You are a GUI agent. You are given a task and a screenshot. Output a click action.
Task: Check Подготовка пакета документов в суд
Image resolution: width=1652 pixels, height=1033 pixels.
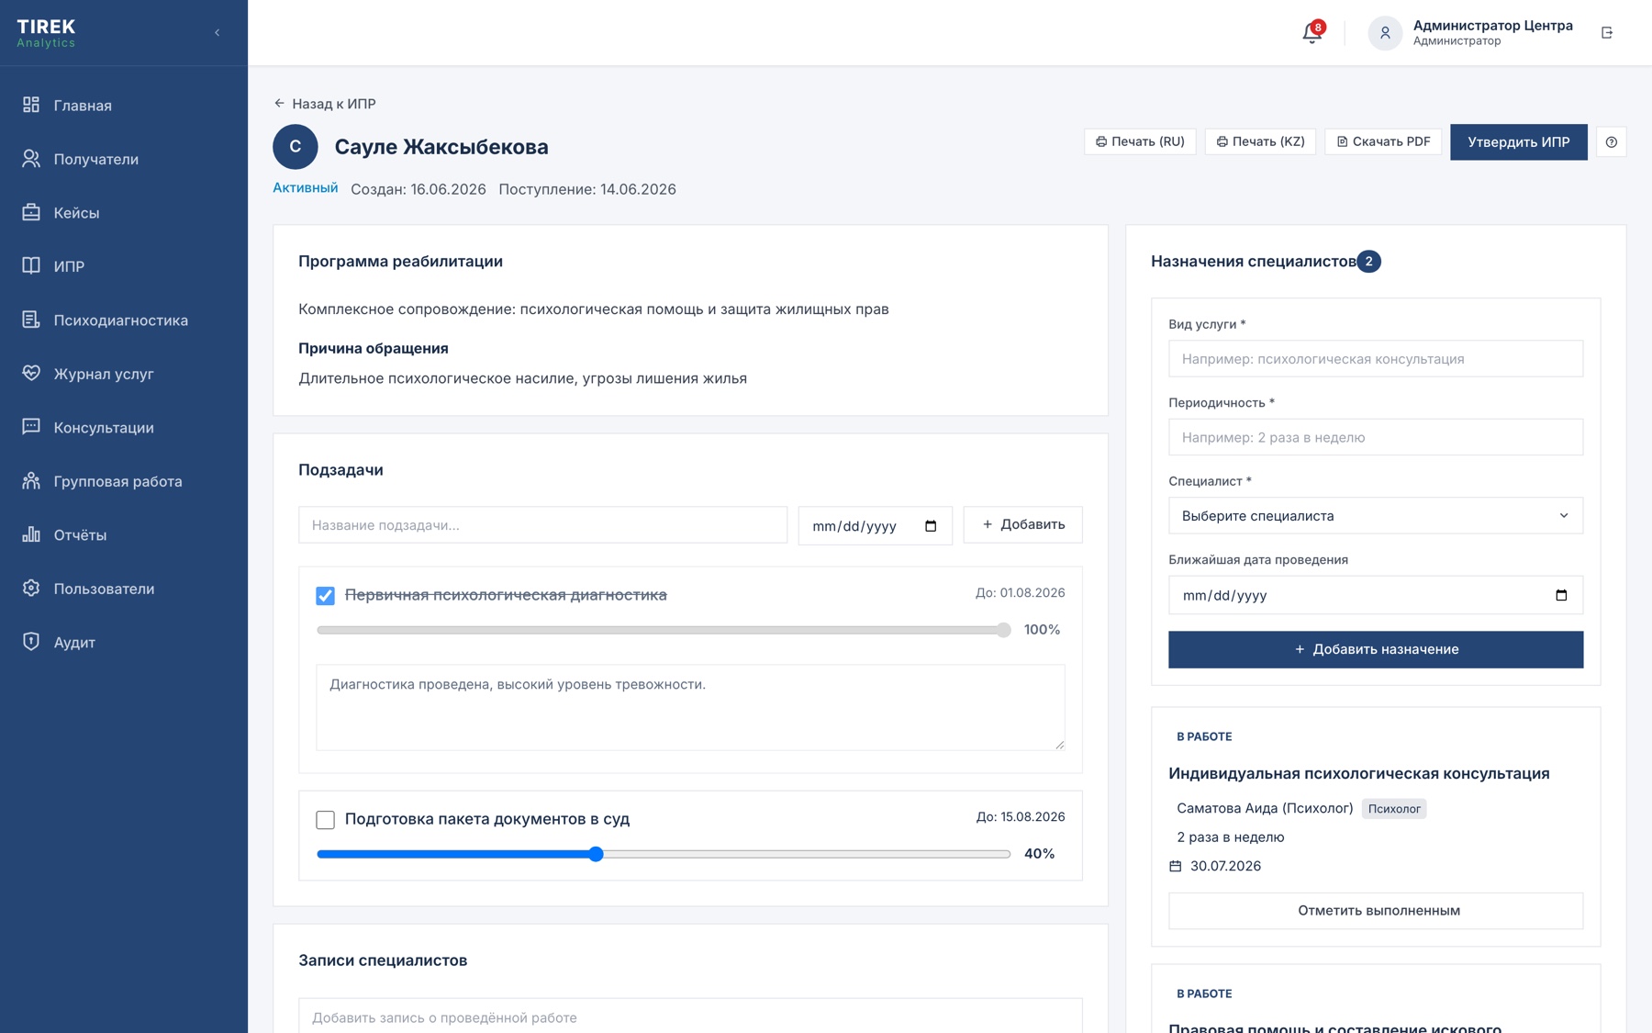pyautogui.click(x=325, y=819)
